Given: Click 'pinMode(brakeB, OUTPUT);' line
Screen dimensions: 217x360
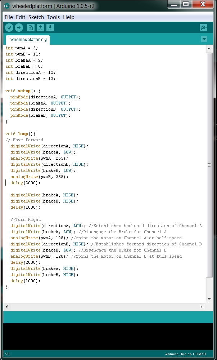Looking at the screenshot, I should (x=41, y=115).
